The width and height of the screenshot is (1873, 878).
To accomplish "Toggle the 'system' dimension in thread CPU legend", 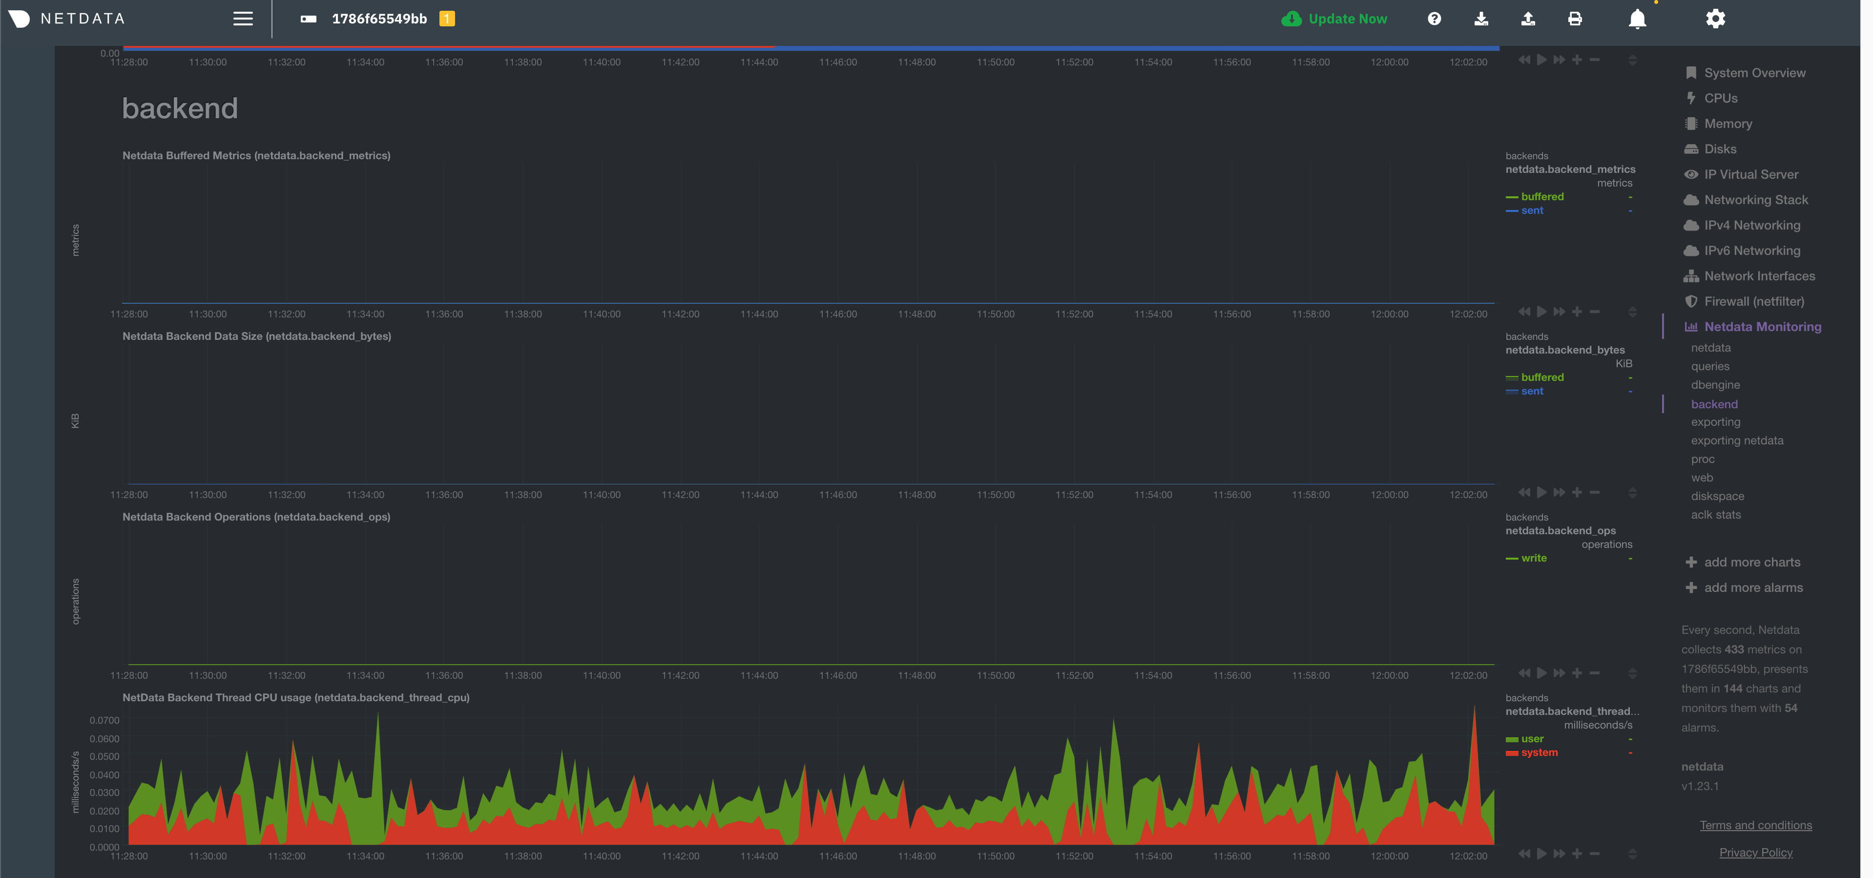I will point(1539,752).
